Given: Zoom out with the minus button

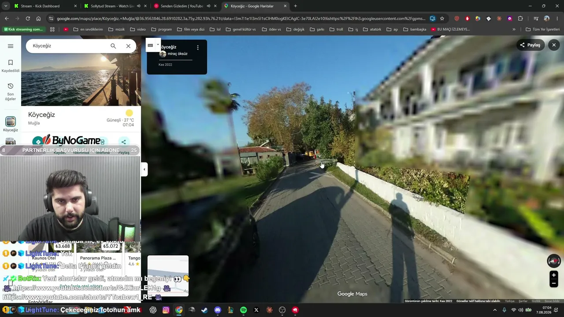Looking at the screenshot, I should 554,284.
